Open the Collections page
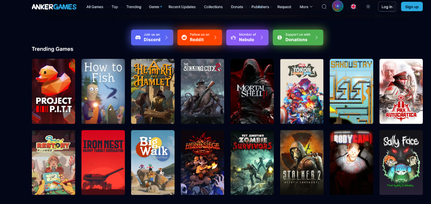 213,7
